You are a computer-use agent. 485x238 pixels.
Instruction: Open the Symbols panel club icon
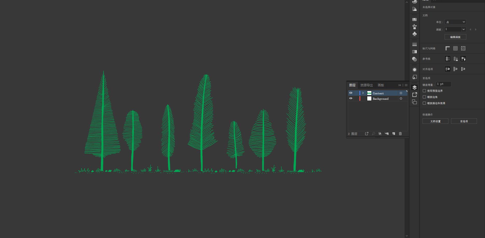point(414,34)
